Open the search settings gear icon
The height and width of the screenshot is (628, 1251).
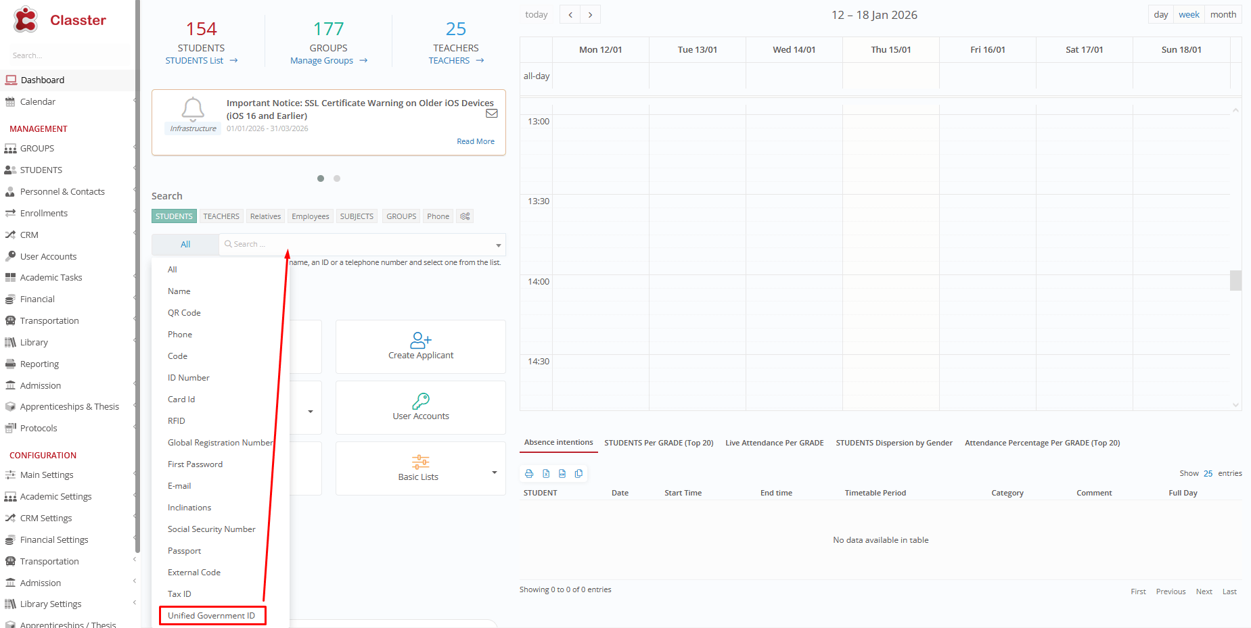pyautogui.click(x=465, y=216)
